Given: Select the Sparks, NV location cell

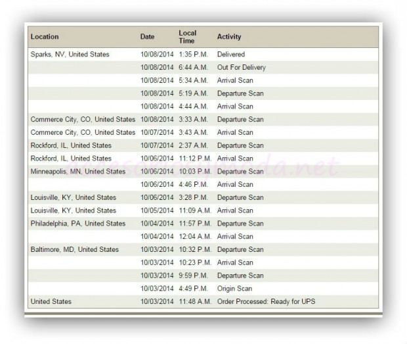Looking at the screenshot, I should (x=70, y=55).
